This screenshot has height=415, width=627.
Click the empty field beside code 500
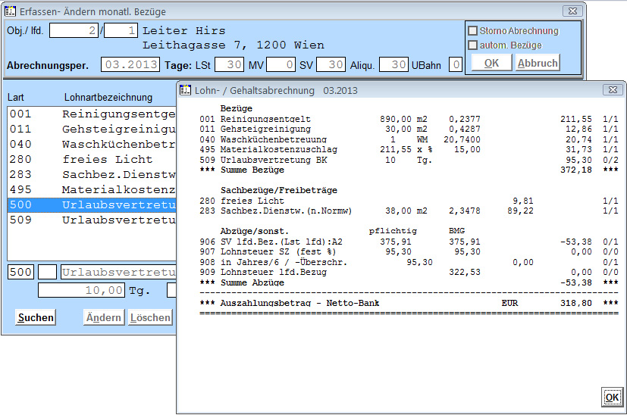47,272
